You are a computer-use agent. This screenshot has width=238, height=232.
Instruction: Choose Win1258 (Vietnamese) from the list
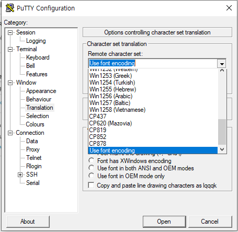tap(153, 110)
